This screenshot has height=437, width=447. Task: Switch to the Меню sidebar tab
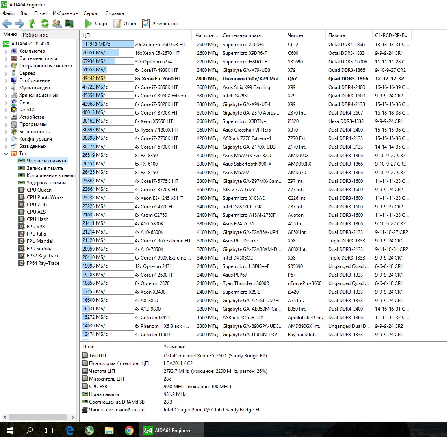[x=10, y=34]
